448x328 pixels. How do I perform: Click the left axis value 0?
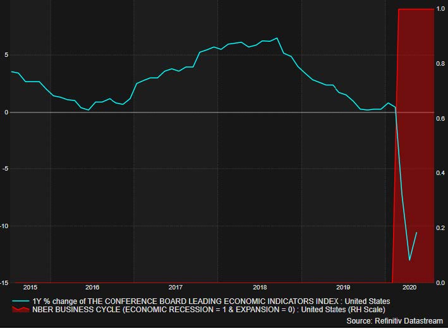[x=6, y=112]
